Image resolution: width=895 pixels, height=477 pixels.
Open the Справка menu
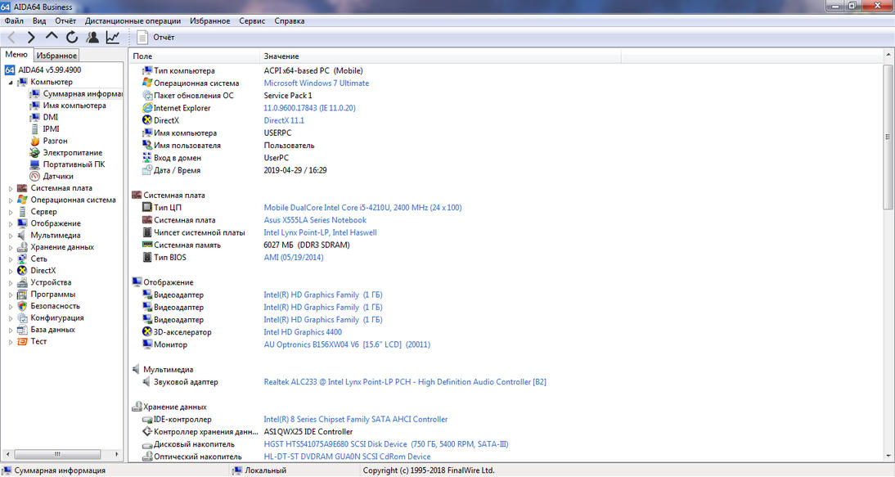coord(290,20)
